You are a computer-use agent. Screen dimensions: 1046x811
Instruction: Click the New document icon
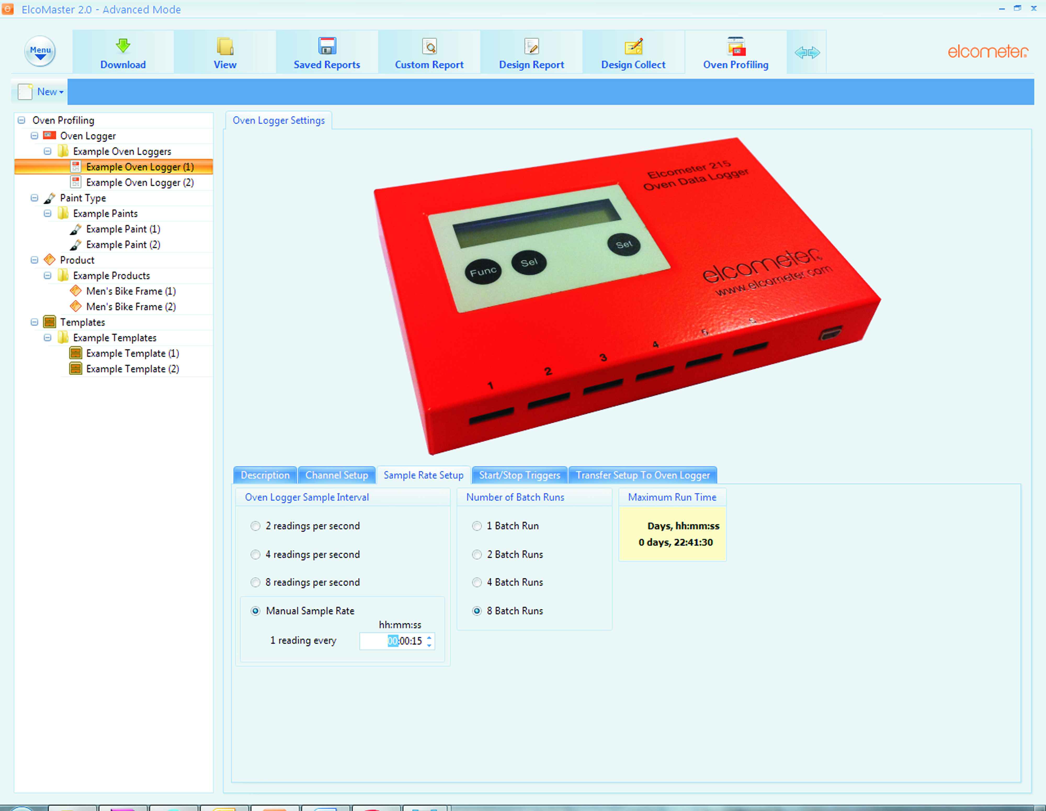click(25, 92)
